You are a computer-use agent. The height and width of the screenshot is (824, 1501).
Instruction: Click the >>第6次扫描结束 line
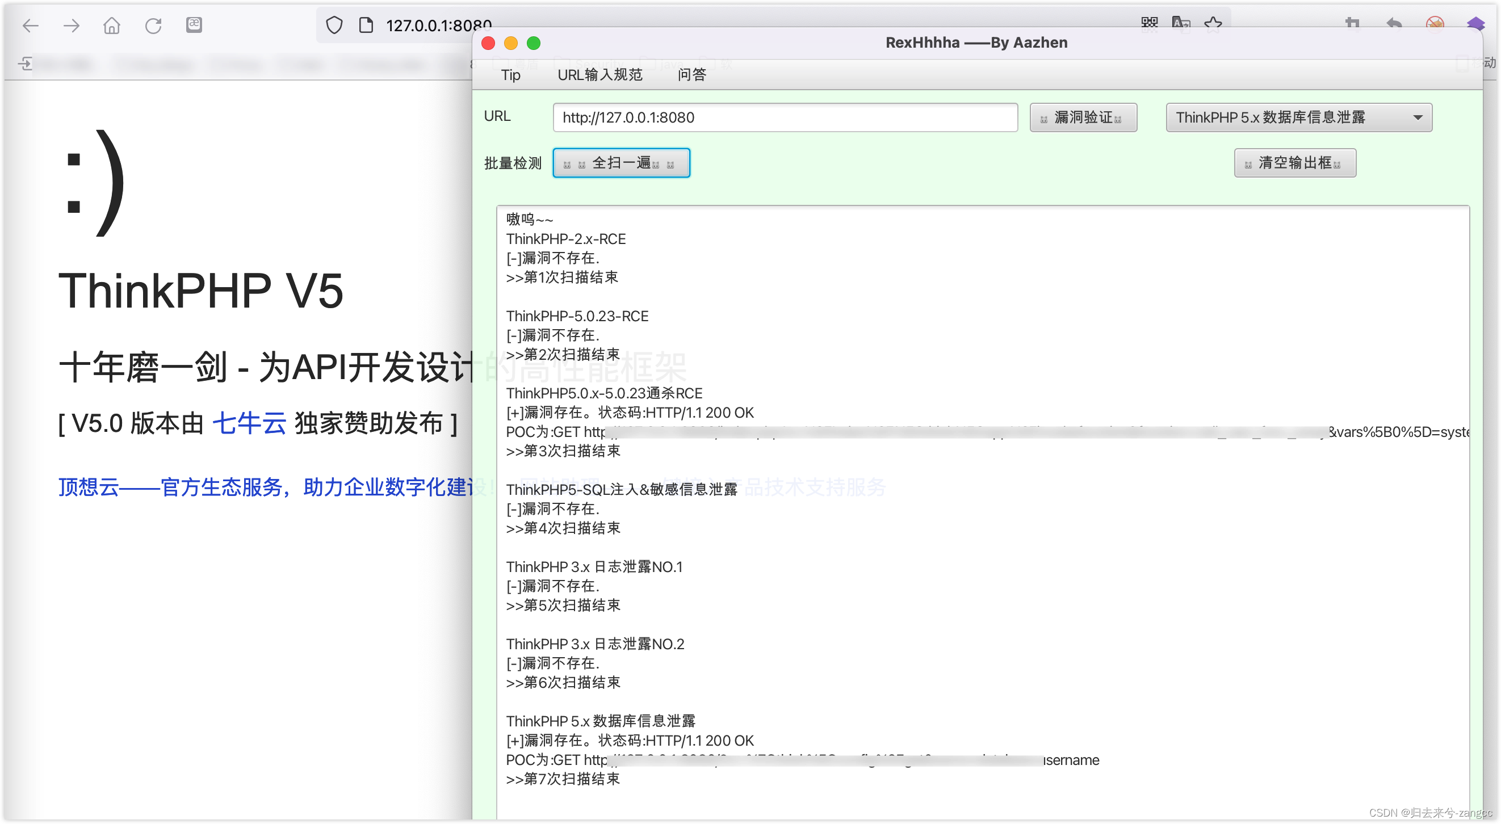pos(563,683)
